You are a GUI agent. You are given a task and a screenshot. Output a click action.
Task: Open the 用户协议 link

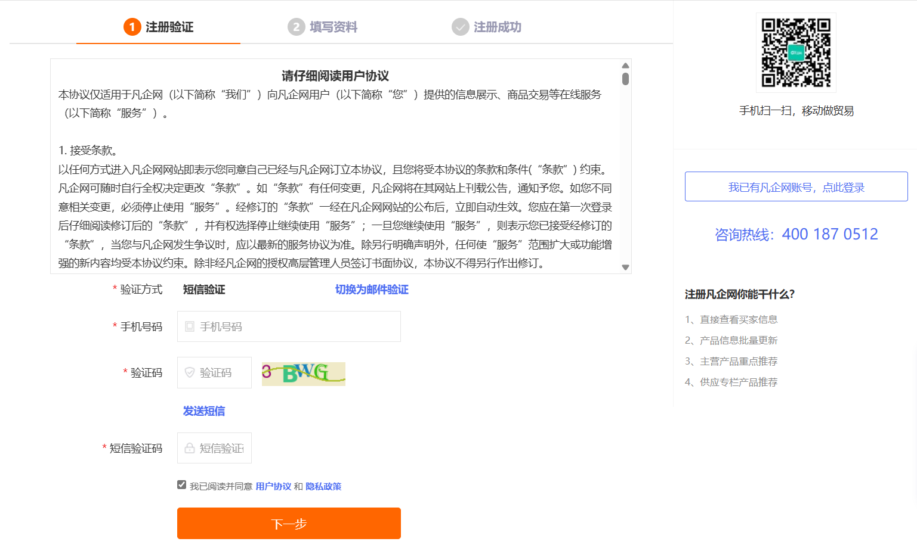(x=273, y=487)
